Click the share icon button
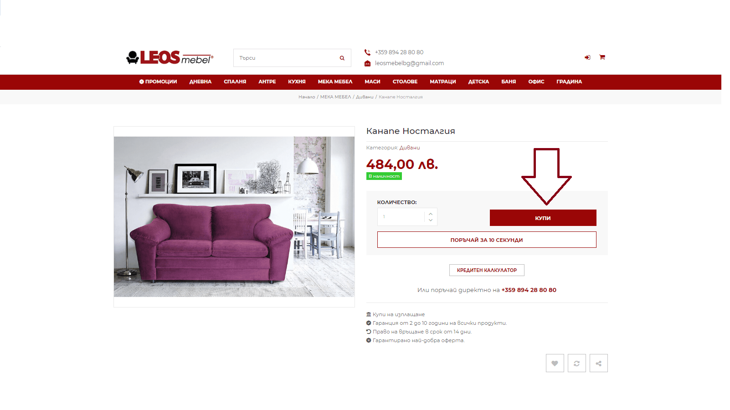730x410 pixels. (x=598, y=363)
